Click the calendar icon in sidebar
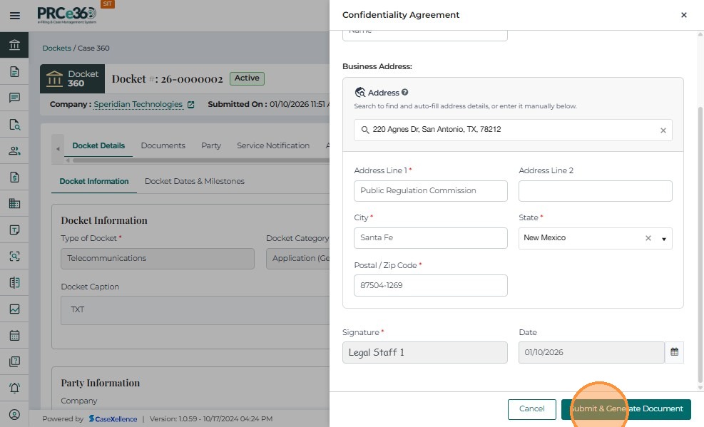The image size is (704, 427). 14,335
